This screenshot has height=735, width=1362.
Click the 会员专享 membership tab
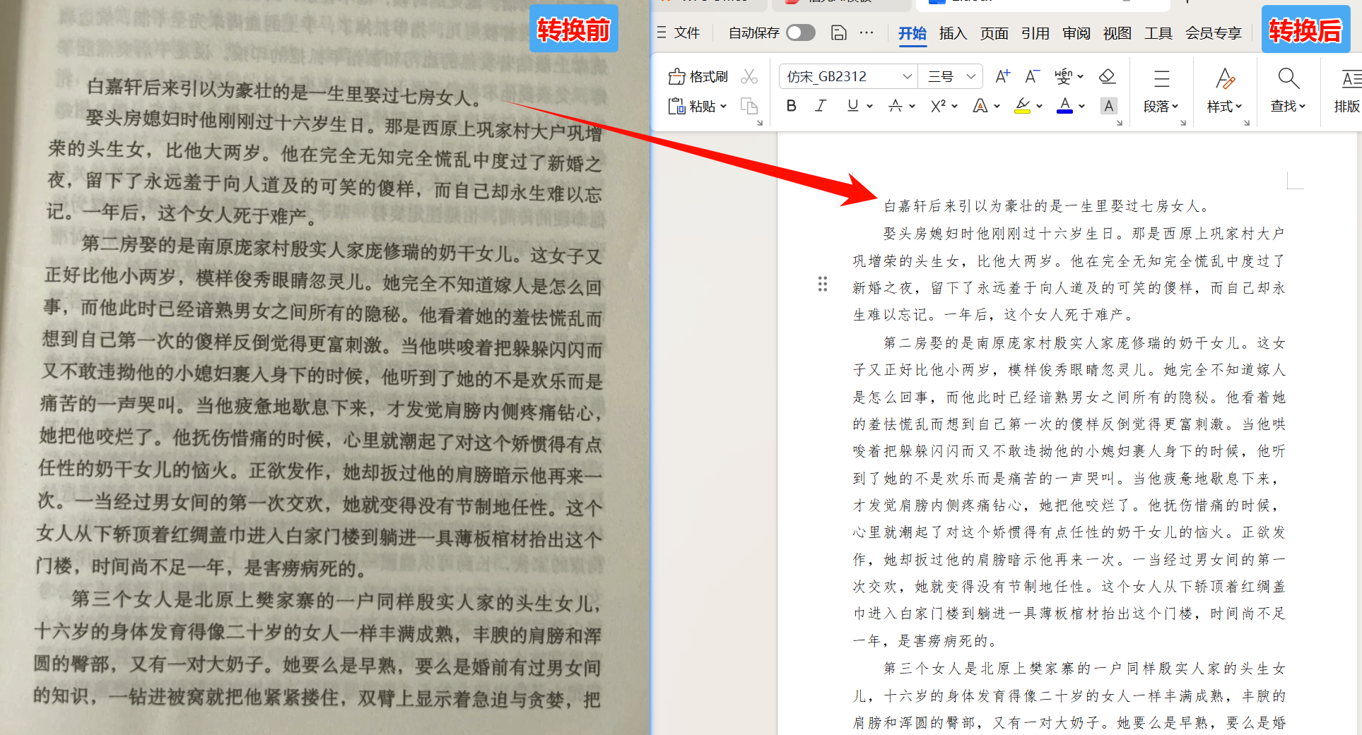(1214, 32)
